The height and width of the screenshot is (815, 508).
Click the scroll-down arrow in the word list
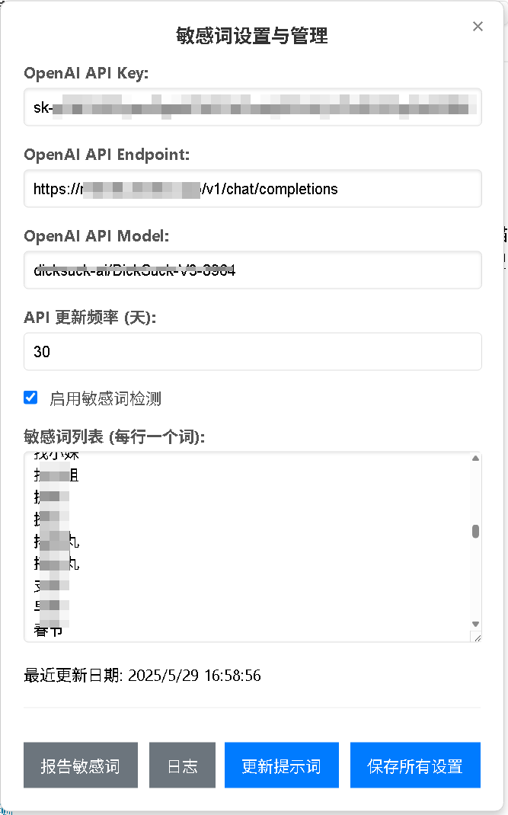pyautogui.click(x=475, y=624)
